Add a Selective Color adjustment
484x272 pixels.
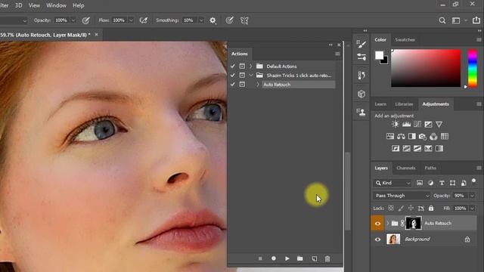[428, 149]
